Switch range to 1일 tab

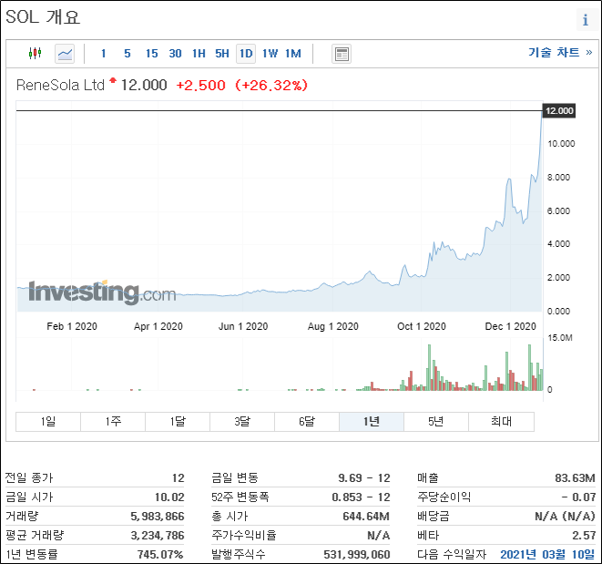(x=48, y=422)
